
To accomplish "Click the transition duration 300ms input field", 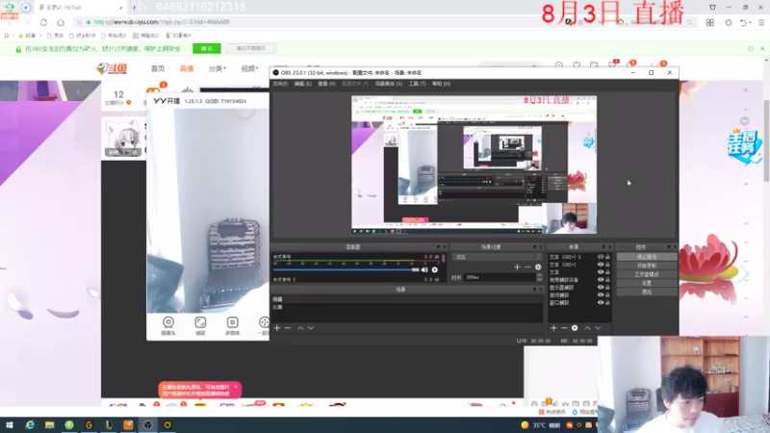I will 500,277.
